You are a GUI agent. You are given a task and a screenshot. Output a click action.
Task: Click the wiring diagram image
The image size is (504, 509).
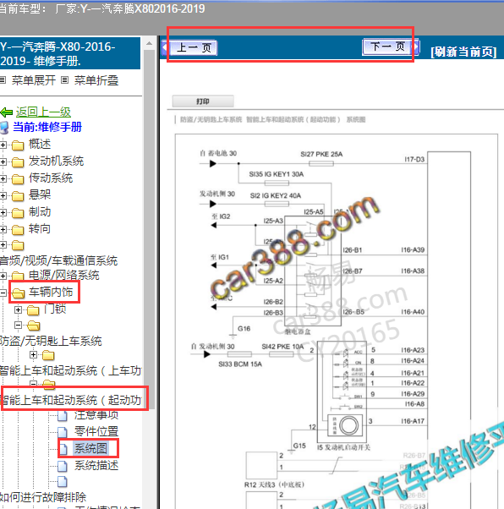337,321
